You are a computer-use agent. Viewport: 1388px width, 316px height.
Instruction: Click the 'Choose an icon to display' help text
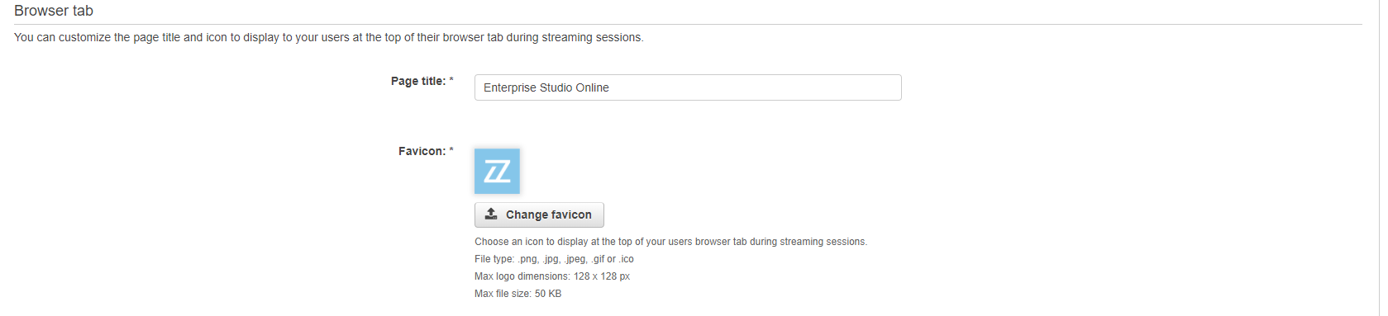tap(670, 242)
